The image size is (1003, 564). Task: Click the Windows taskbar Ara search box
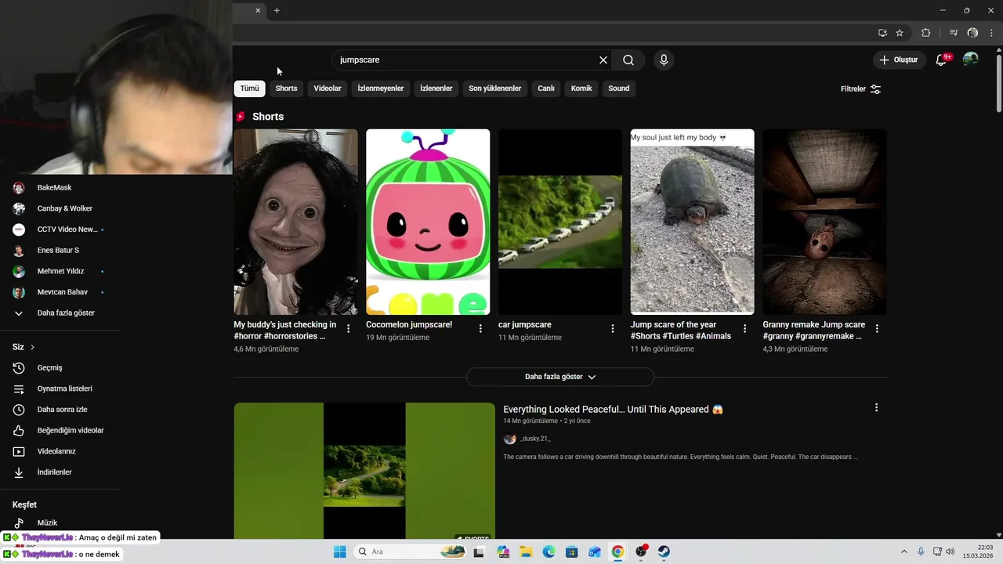(x=411, y=551)
